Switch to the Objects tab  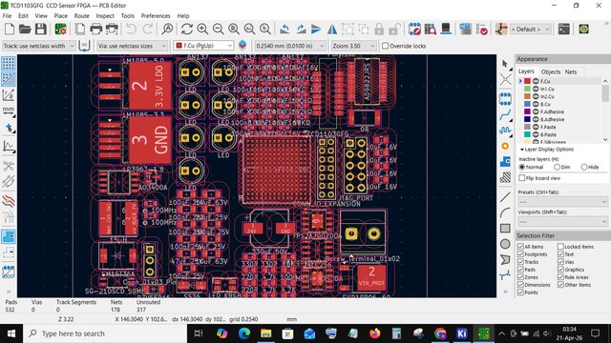pos(551,72)
